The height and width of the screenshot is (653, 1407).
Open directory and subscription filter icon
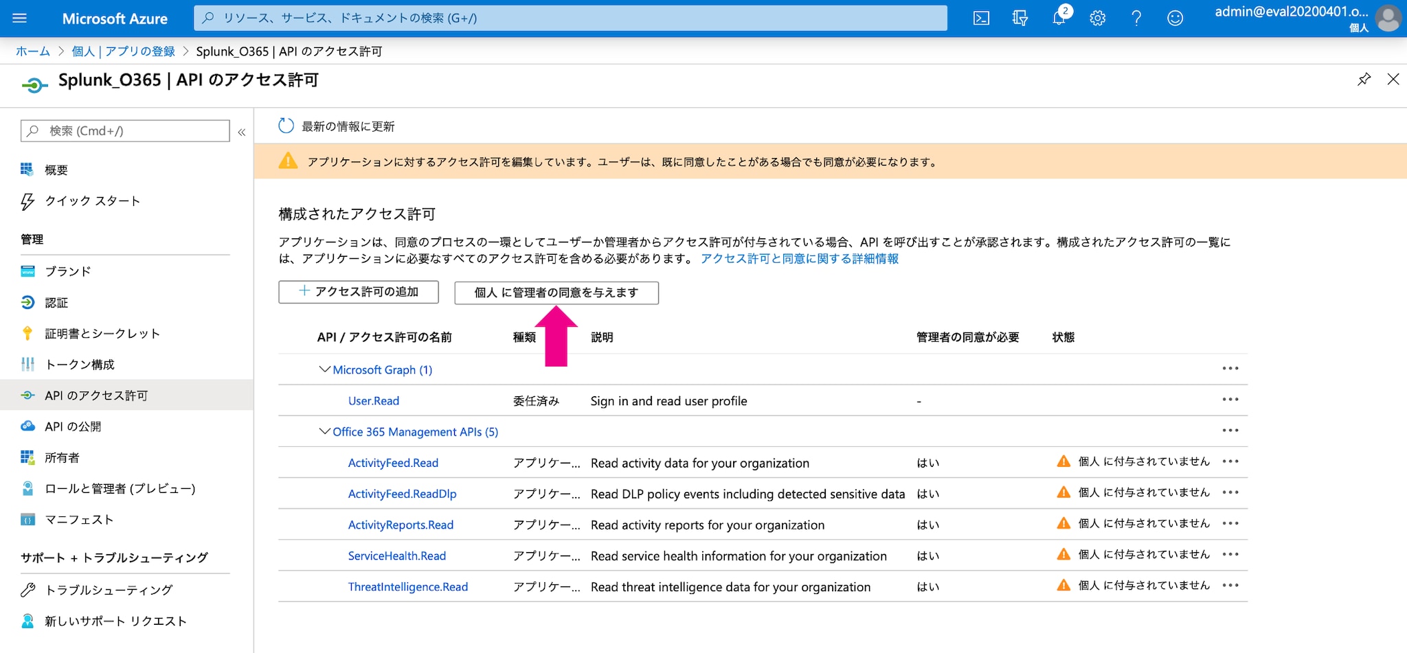click(1020, 19)
